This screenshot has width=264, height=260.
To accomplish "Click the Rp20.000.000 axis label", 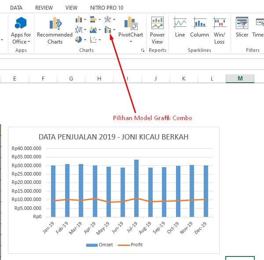I will [26, 183].
